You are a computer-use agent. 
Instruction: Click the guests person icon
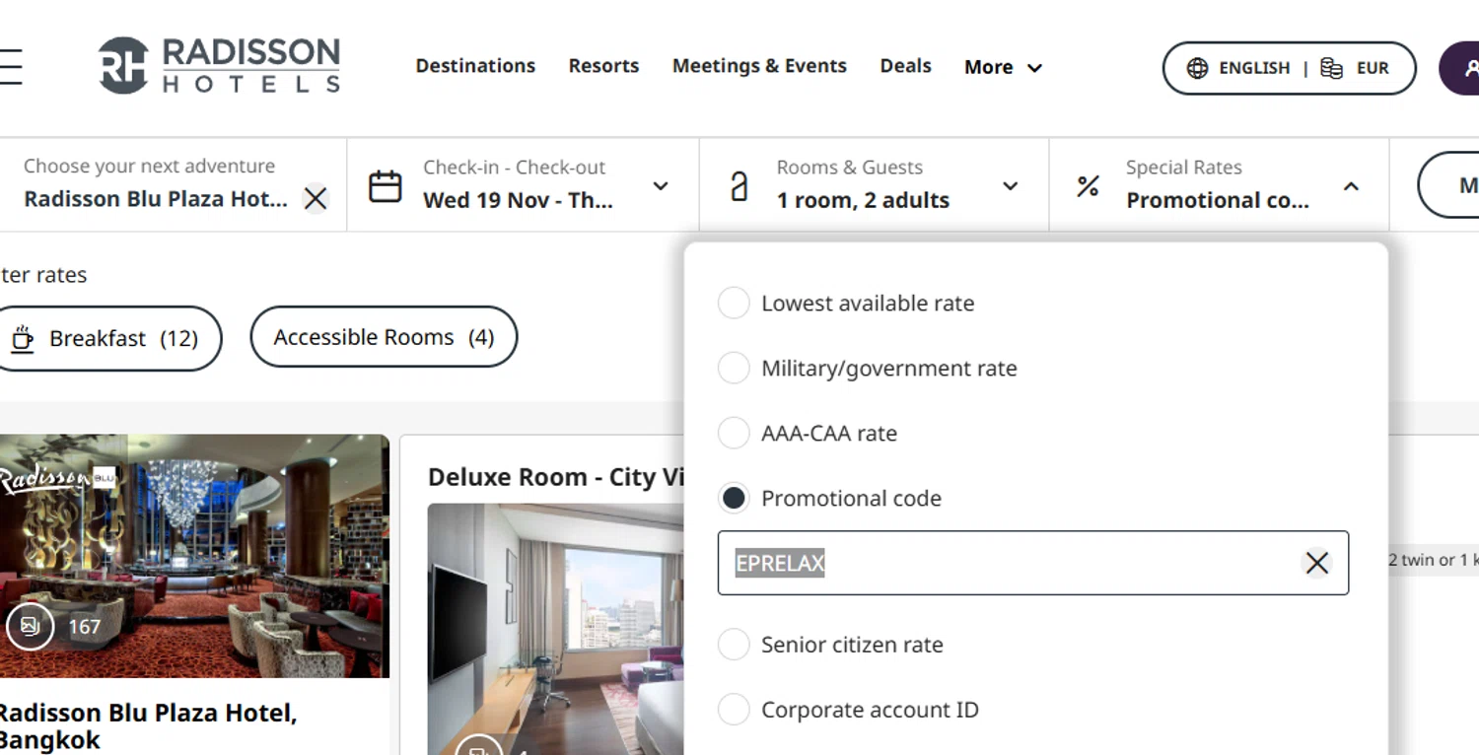point(739,186)
